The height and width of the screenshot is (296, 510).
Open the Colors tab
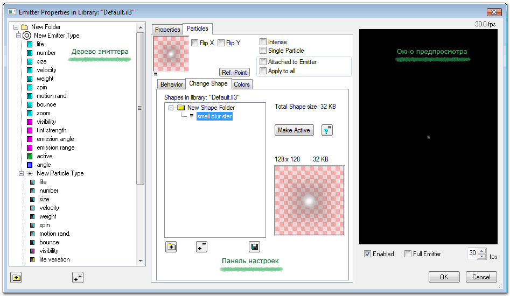pyautogui.click(x=242, y=84)
